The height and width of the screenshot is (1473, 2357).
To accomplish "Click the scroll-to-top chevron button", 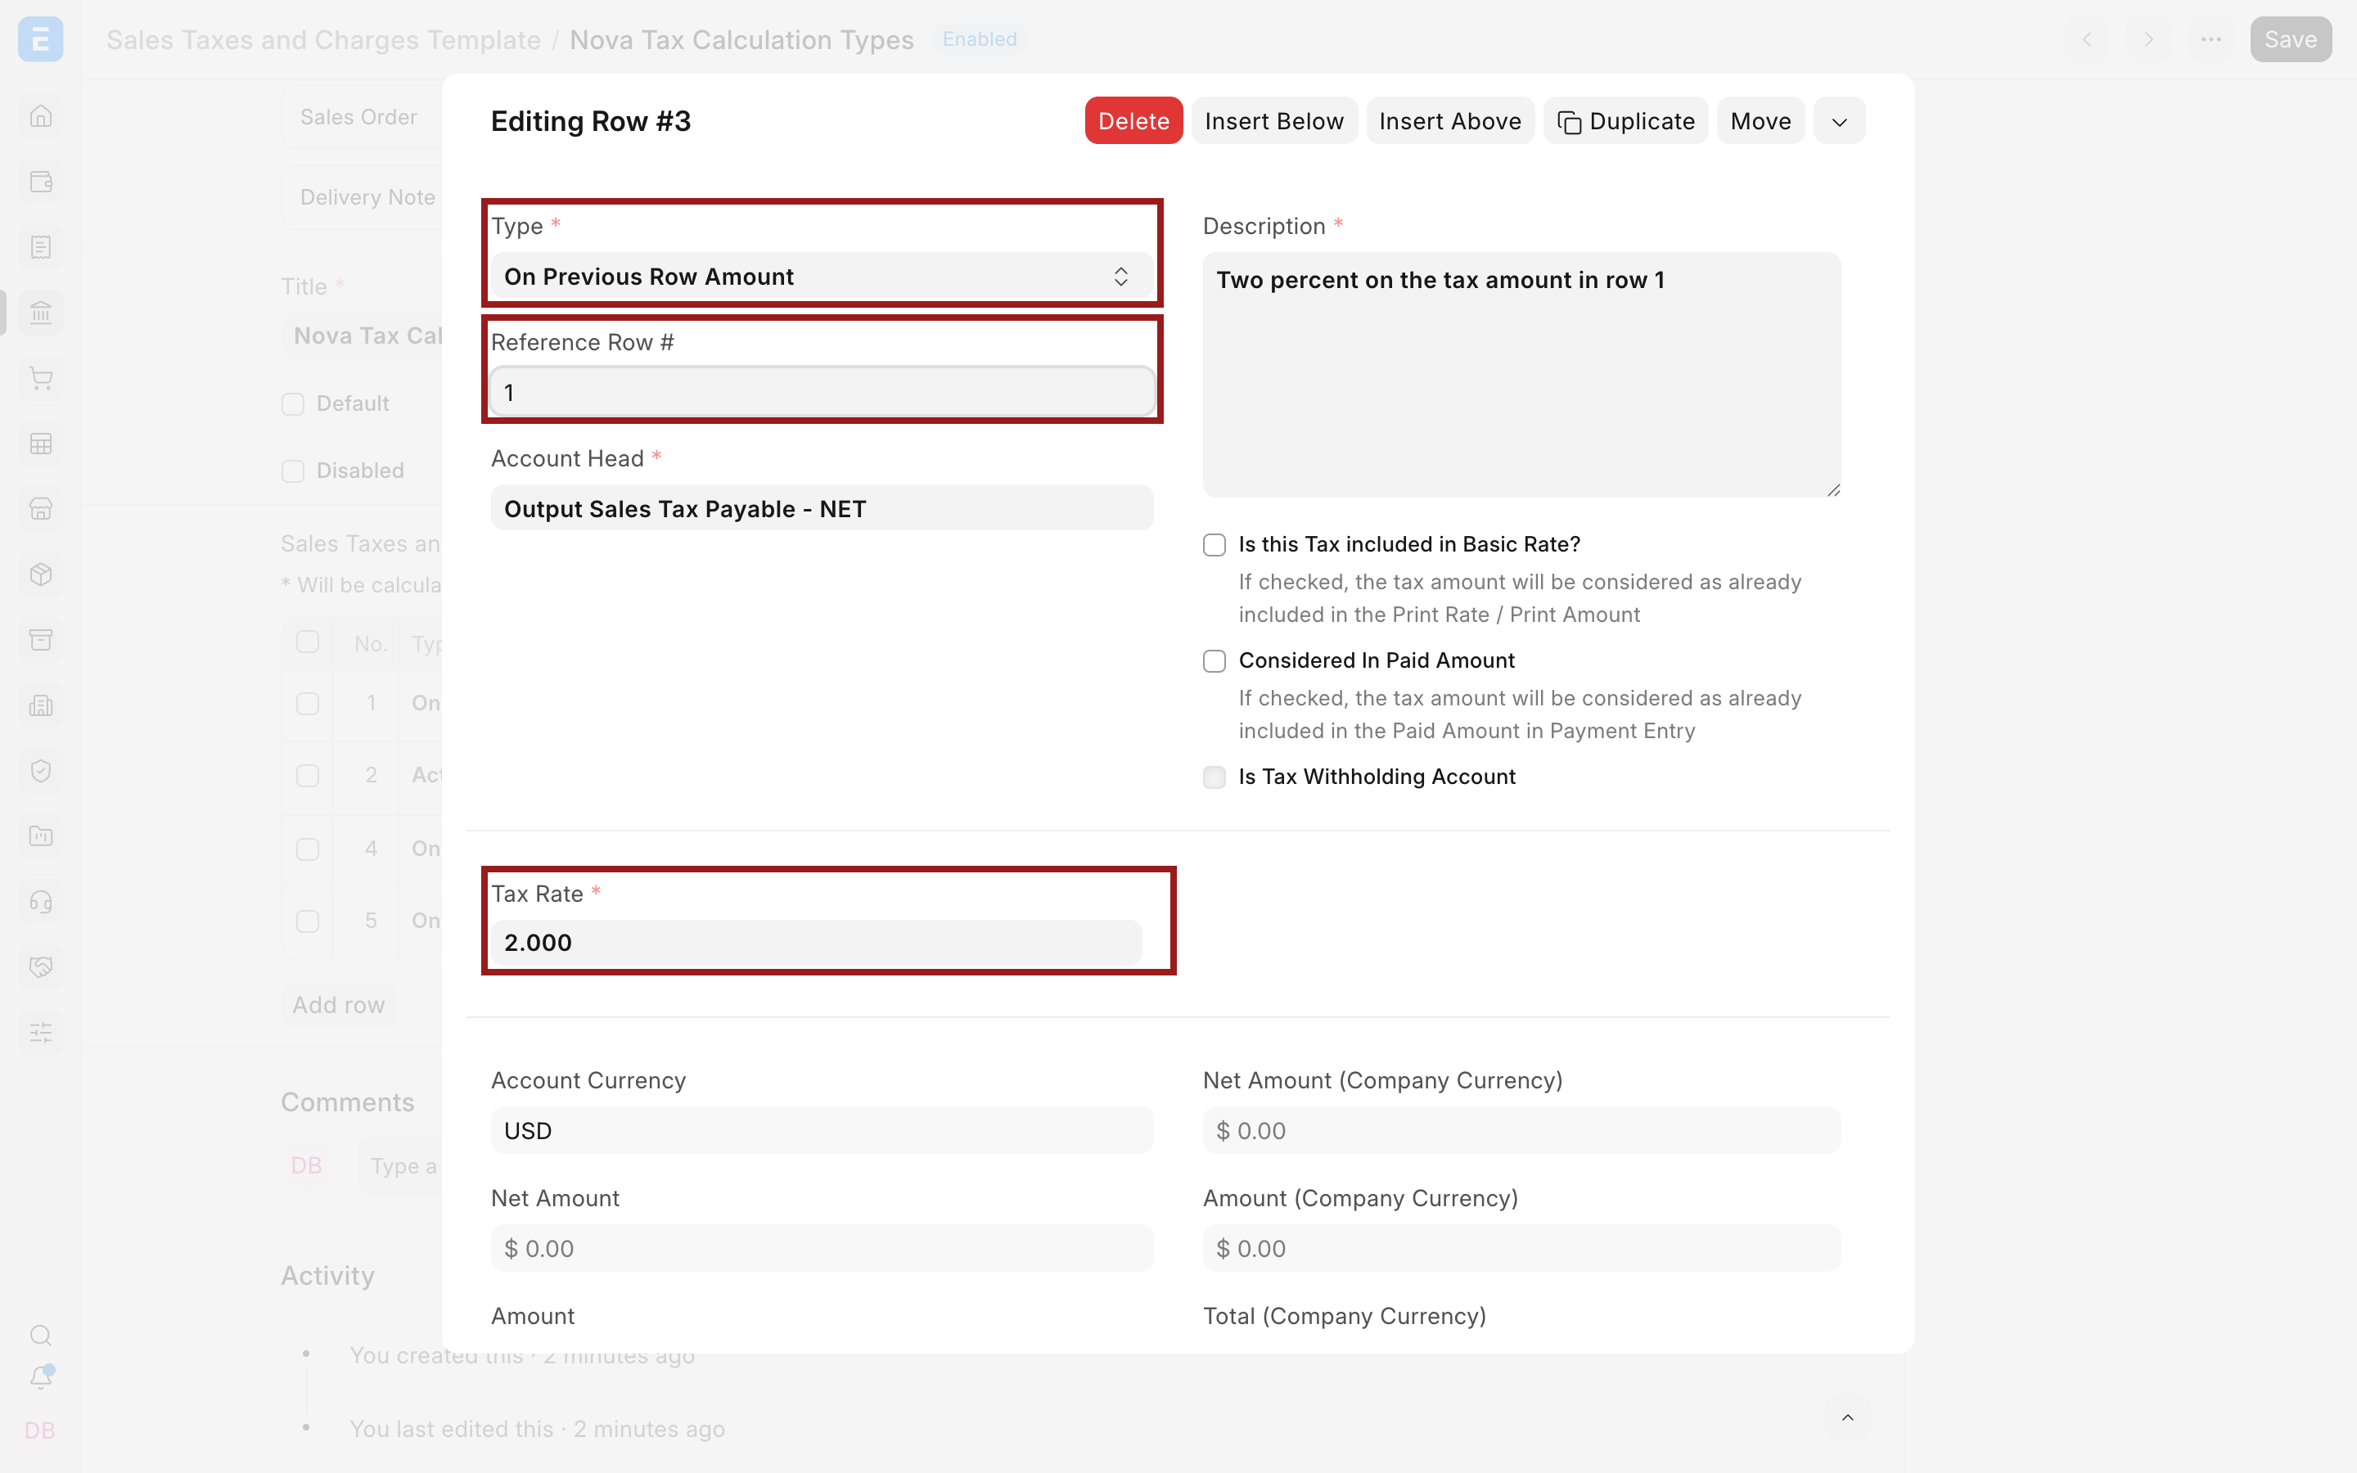I will click(x=1848, y=1417).
